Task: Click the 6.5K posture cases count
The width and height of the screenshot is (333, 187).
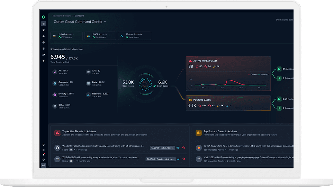Action: pos(192,106)
